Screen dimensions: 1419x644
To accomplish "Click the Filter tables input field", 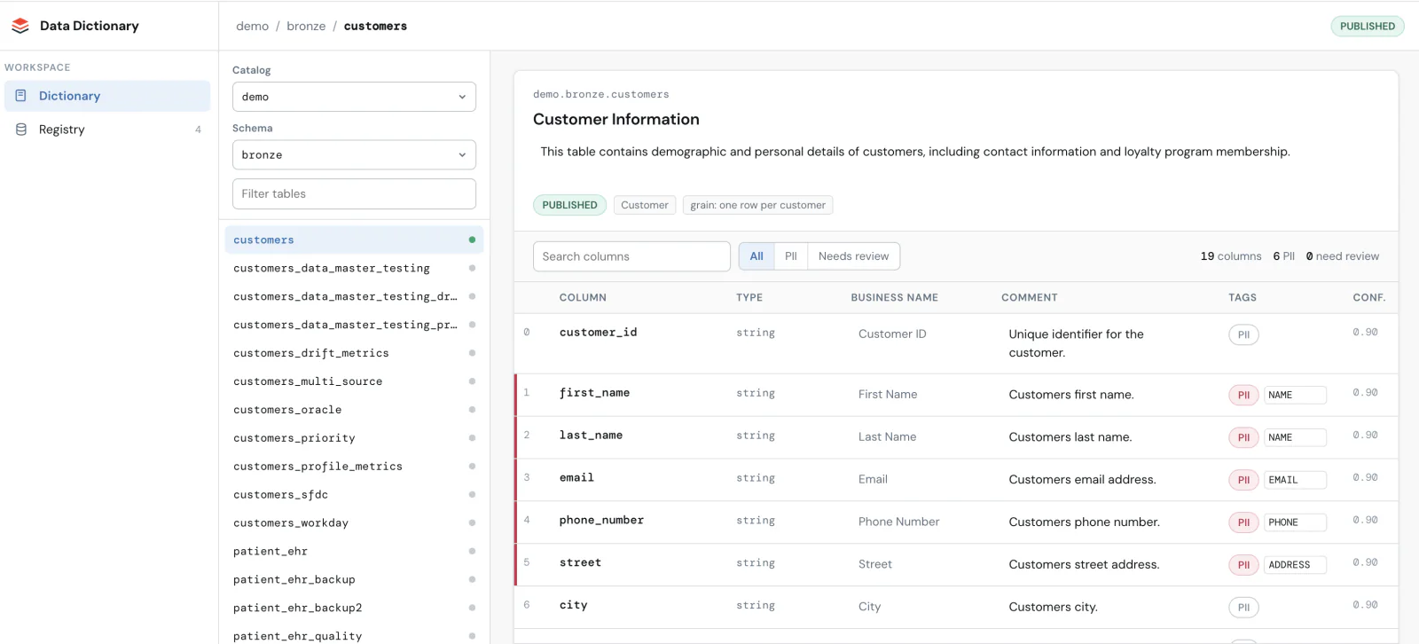I will click(x=354, y=193).
